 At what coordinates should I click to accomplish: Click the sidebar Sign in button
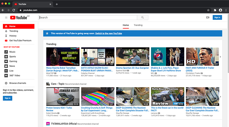pyautogui.click(x=8, y=98)
